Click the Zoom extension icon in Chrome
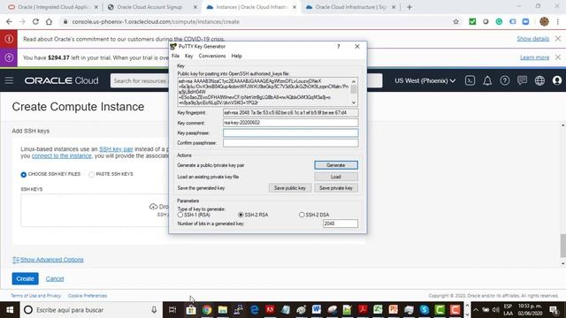Screen dimensions: 566x318 525,21
